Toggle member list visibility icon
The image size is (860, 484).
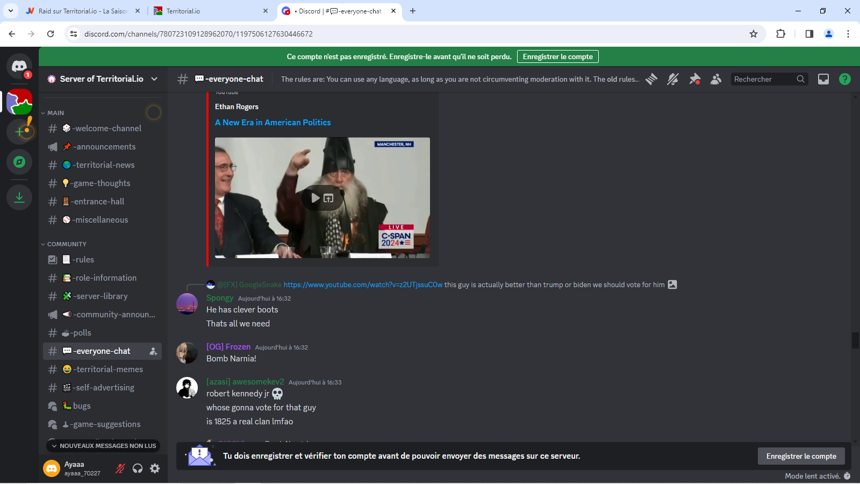pyautogui.click(x=716, y=79)
